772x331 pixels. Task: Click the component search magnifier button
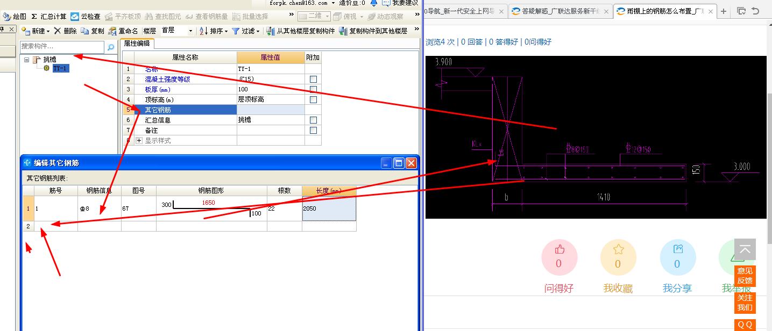pyautogui.click(x=111, y=47)
